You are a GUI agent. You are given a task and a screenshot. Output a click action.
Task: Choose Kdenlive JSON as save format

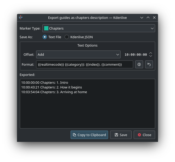click(x=67, y=37)
